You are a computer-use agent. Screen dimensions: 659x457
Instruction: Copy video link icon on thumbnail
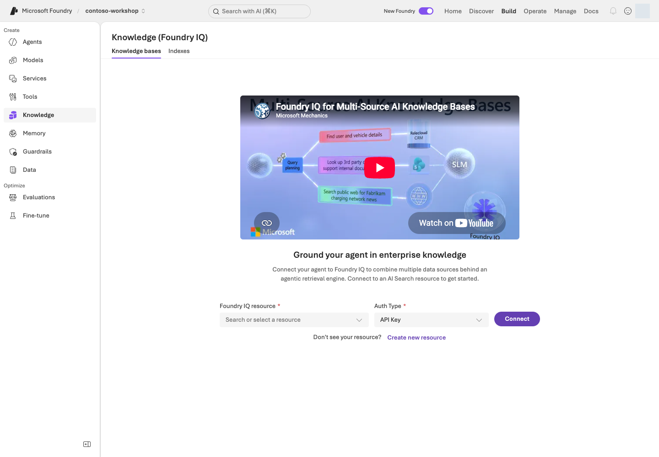[x=267, y=223]
